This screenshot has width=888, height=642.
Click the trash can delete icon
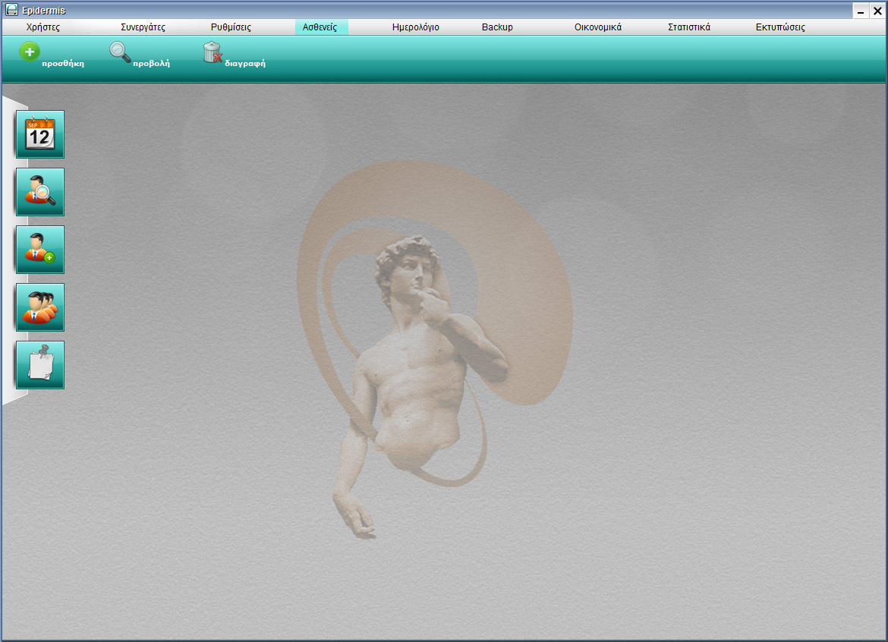point(213,52)
